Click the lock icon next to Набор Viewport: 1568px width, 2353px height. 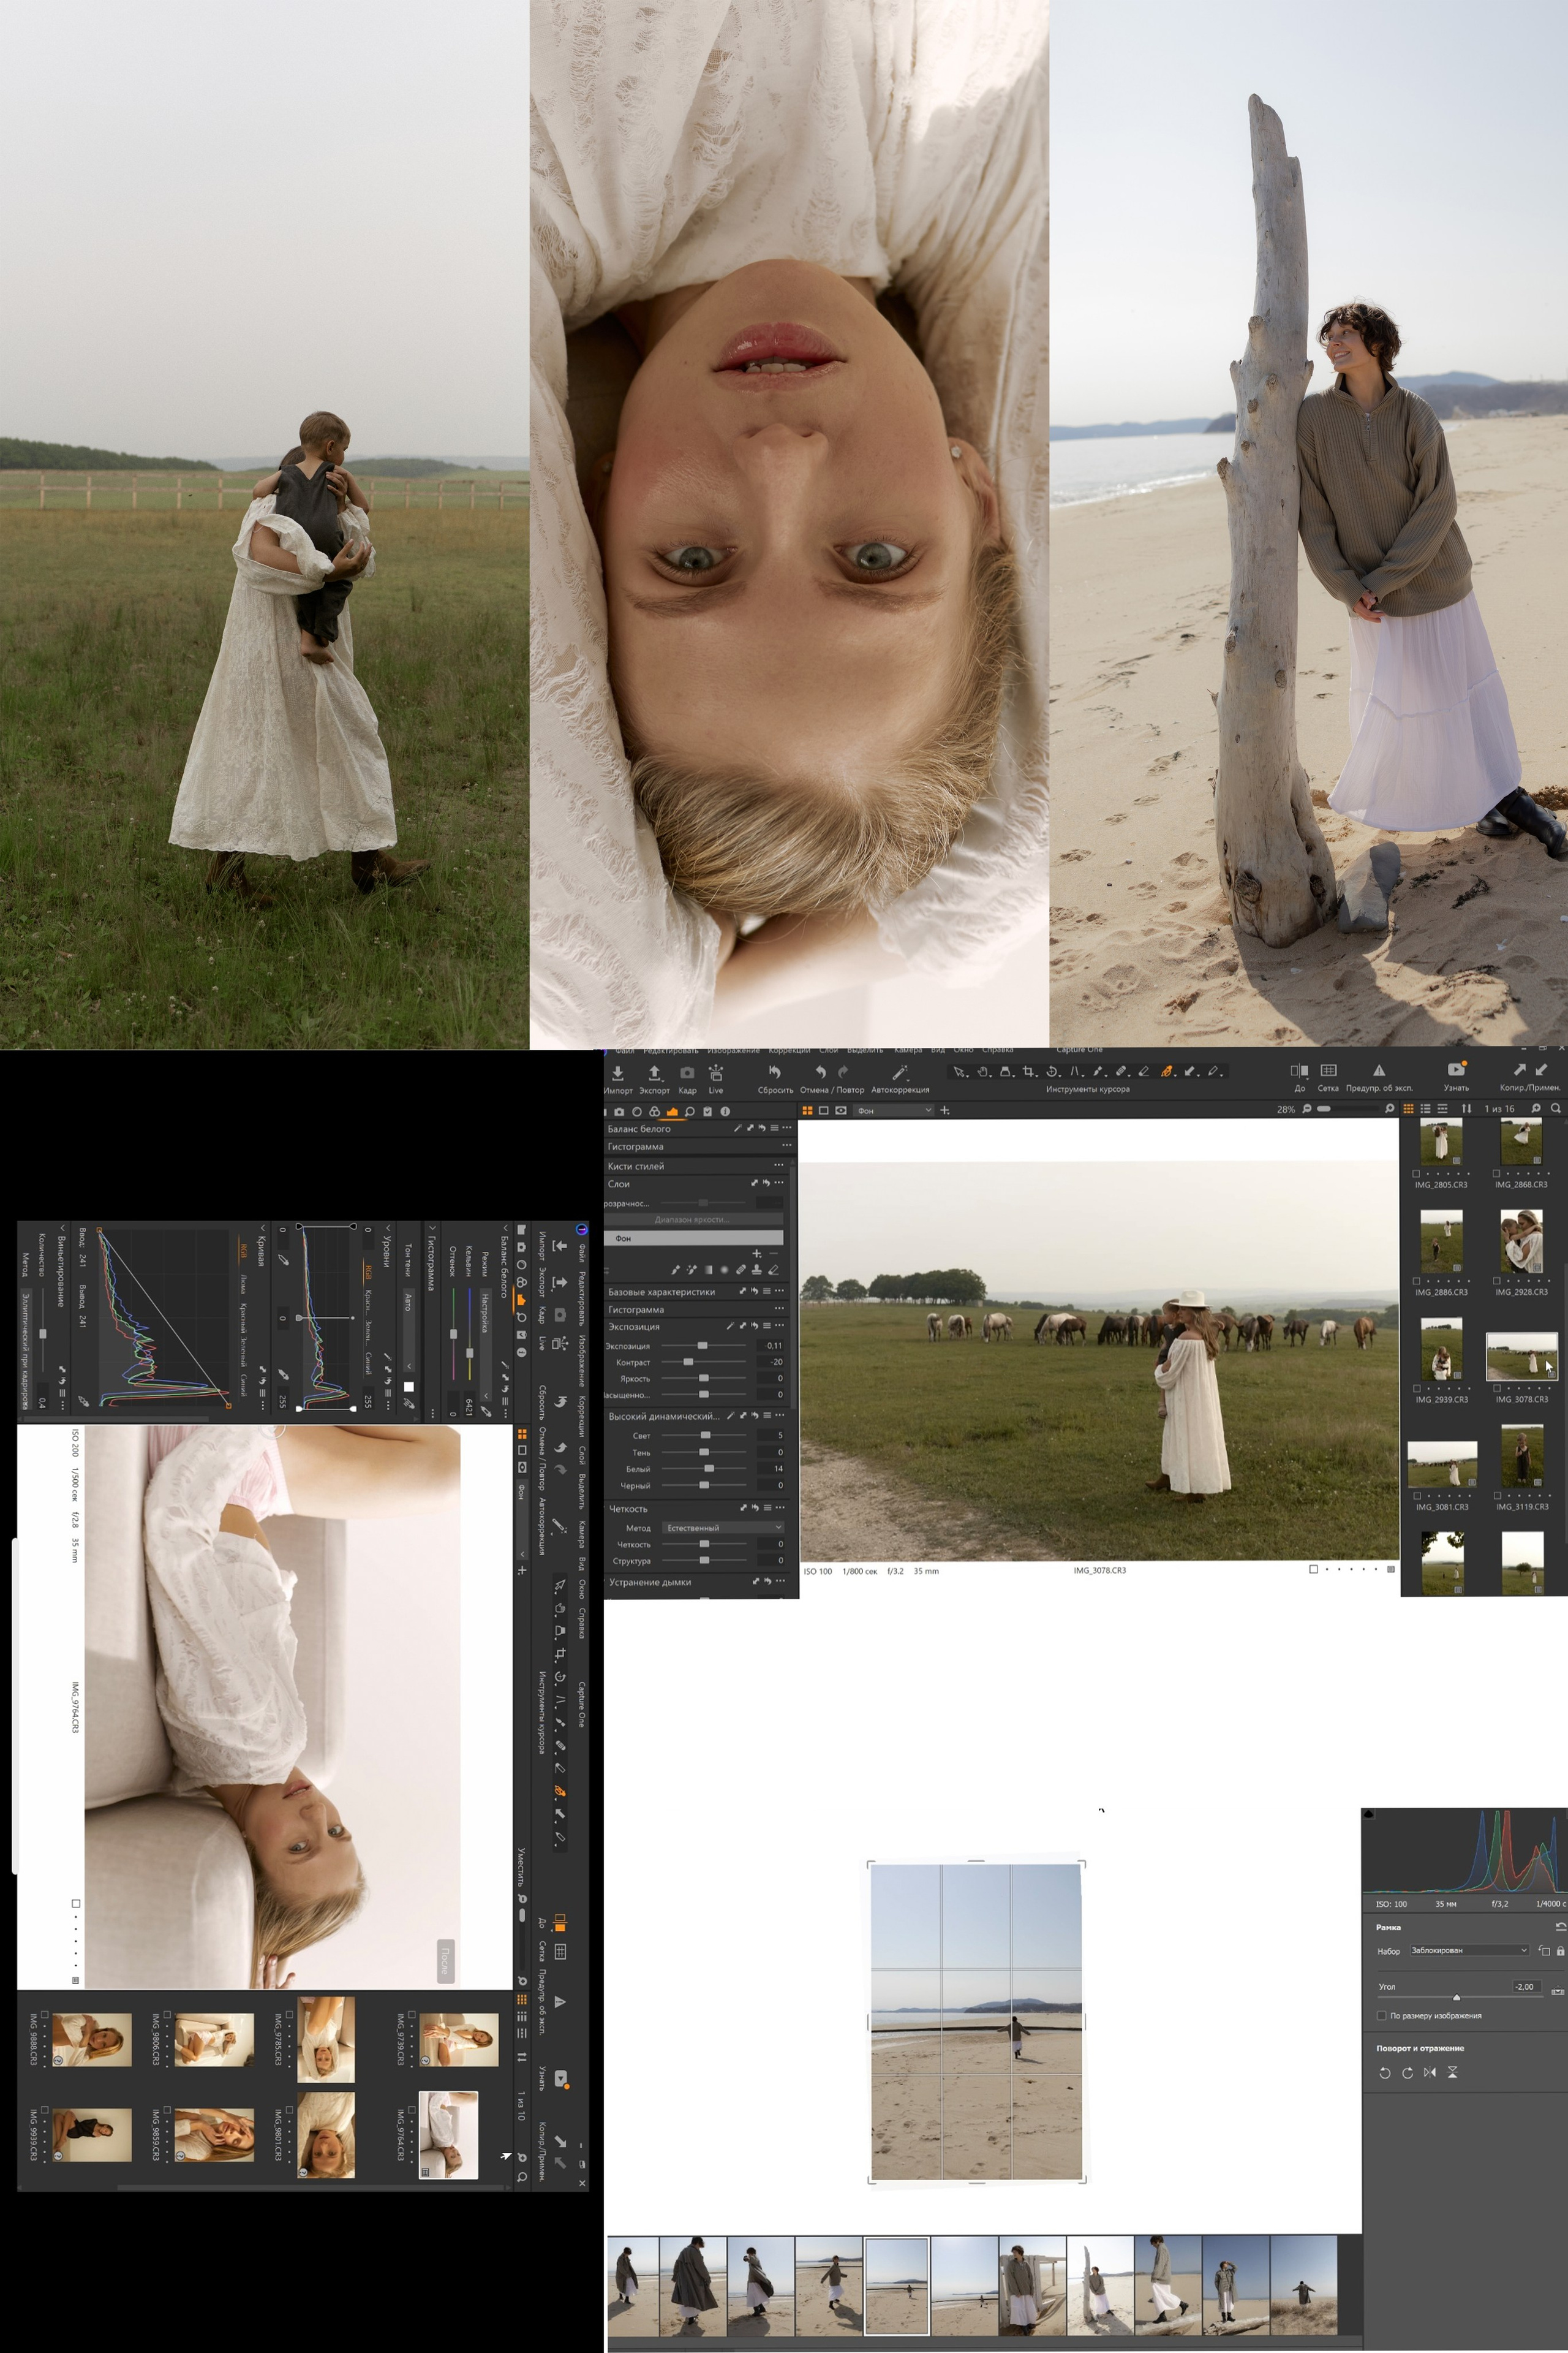pyautogui.click(x=1560, y=1951)
